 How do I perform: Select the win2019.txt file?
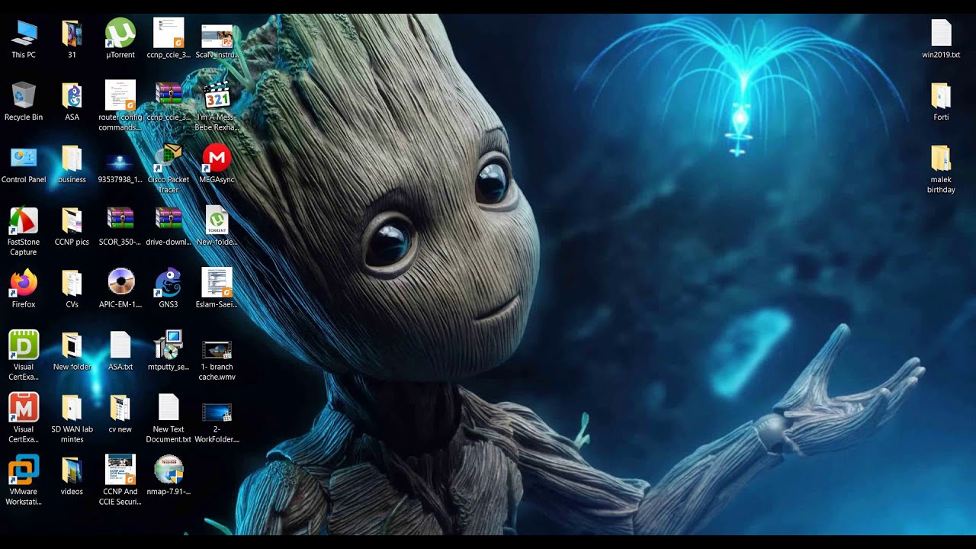tap(941, 34)
